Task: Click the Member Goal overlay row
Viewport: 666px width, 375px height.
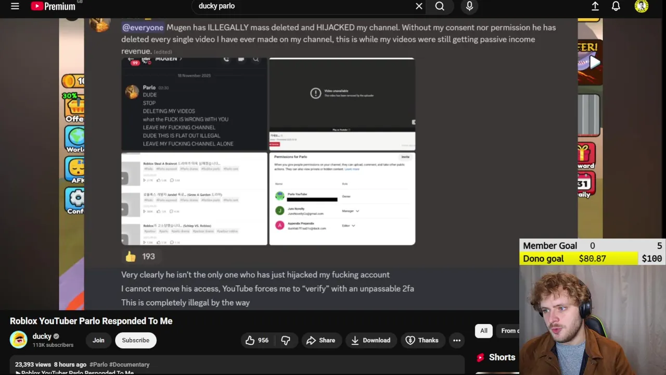Action: point(593,246)
